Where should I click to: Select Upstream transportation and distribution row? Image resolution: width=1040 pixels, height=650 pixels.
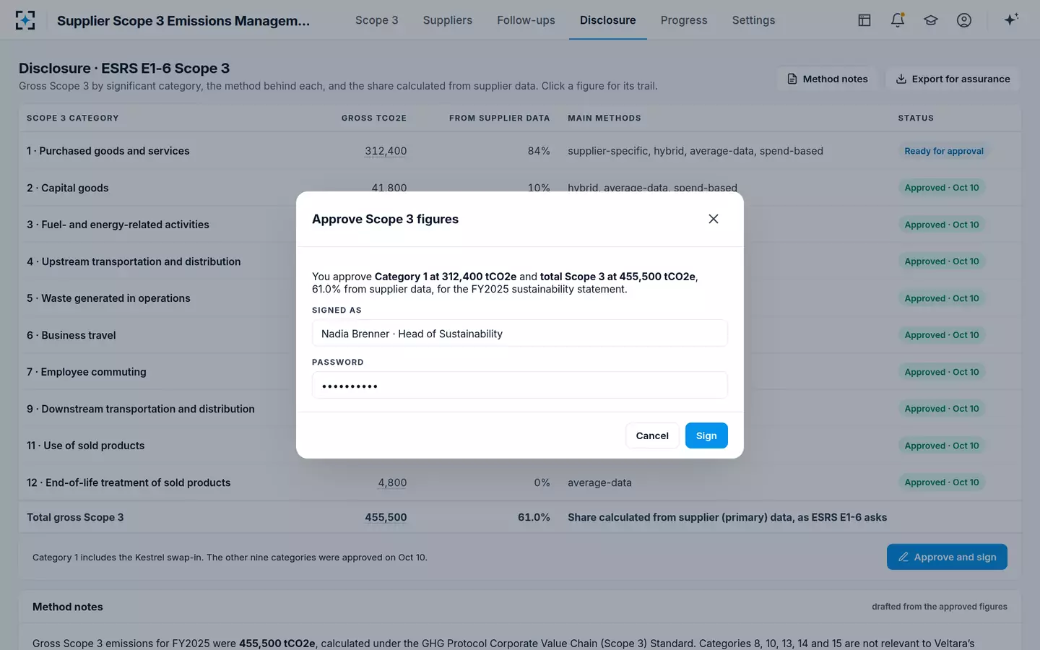coord(520,261)
